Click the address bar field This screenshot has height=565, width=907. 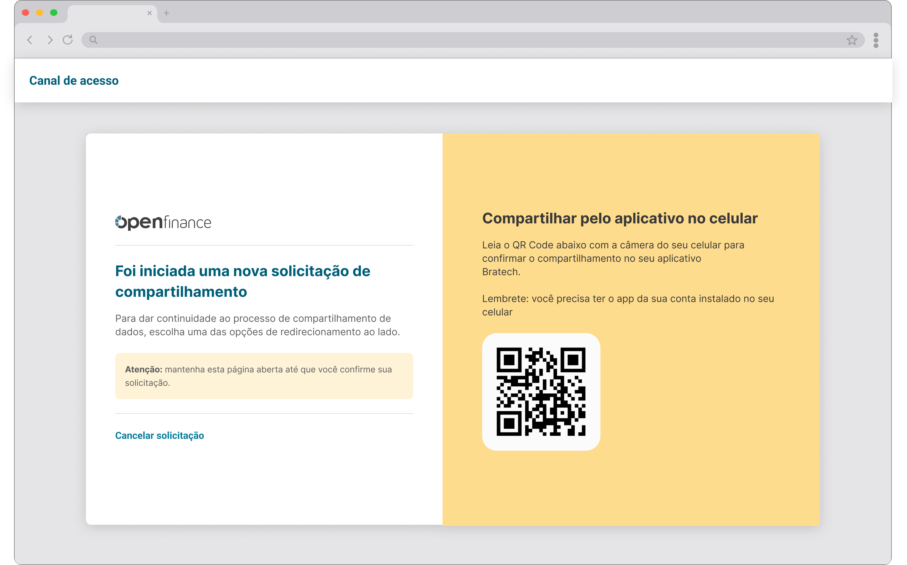(473, 40)
